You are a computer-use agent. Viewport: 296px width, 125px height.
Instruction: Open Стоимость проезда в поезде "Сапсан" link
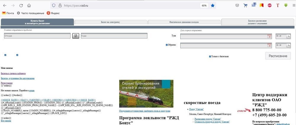click(212, 122)
